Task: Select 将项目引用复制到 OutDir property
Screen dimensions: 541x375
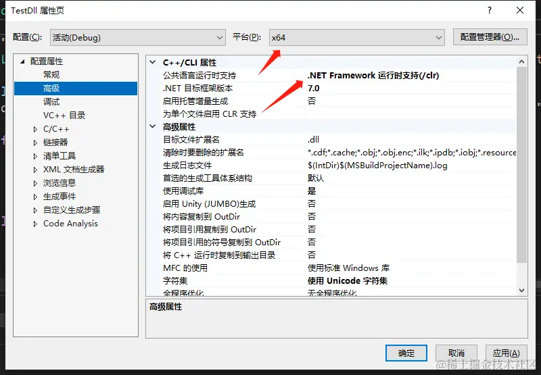Action: pyautogui.click(x=210, y=230)
